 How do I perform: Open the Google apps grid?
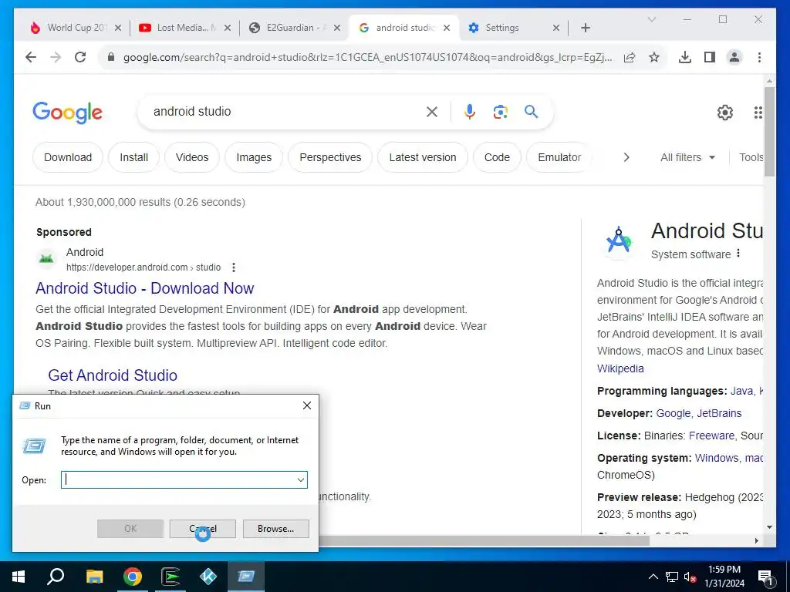tap(758, 113)
